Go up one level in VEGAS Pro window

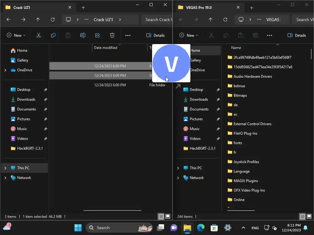click(210, 20)
